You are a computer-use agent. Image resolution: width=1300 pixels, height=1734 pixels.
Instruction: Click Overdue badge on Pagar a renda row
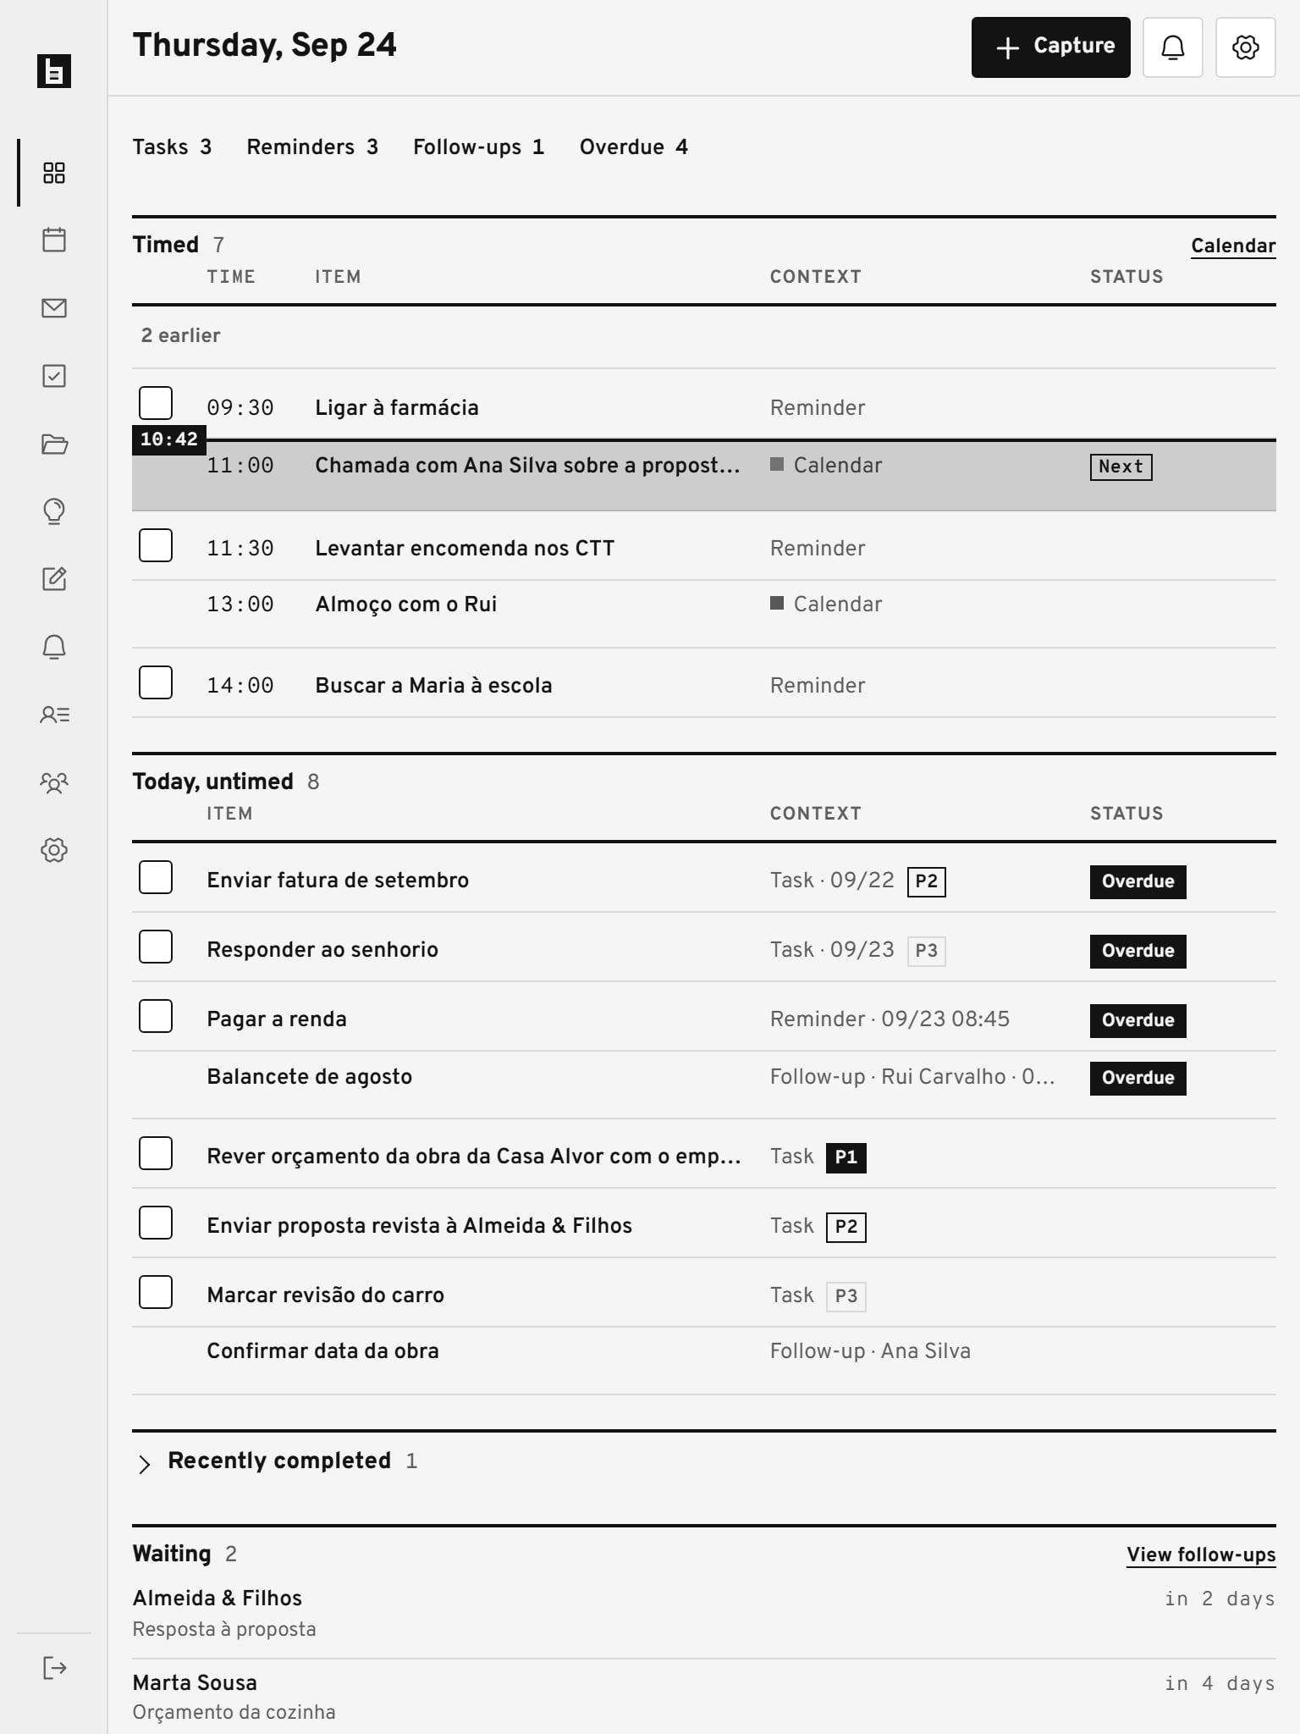1138,1020
